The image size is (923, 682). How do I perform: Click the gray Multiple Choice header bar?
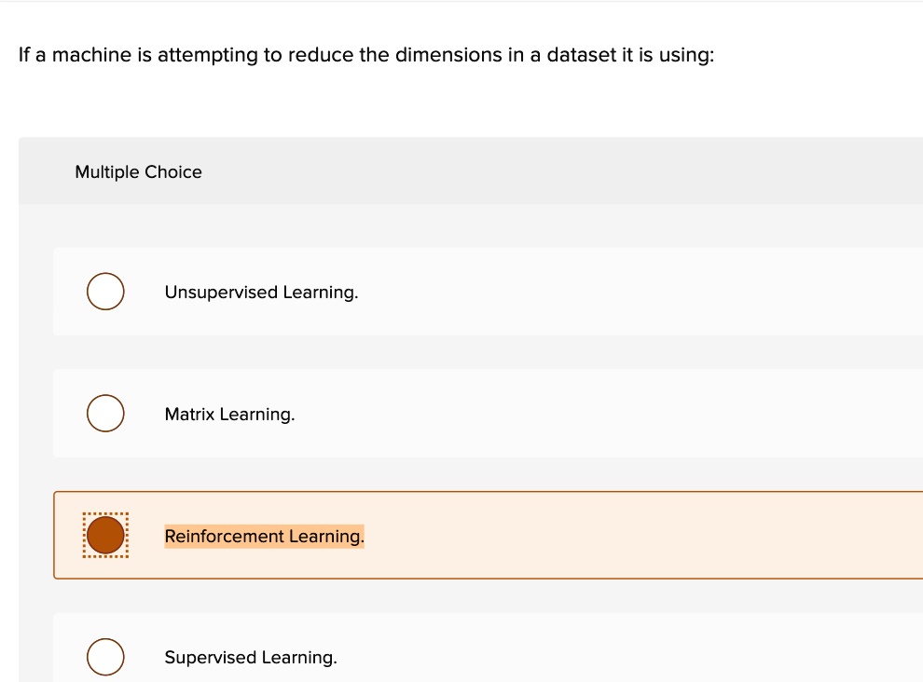click(559, 171)
